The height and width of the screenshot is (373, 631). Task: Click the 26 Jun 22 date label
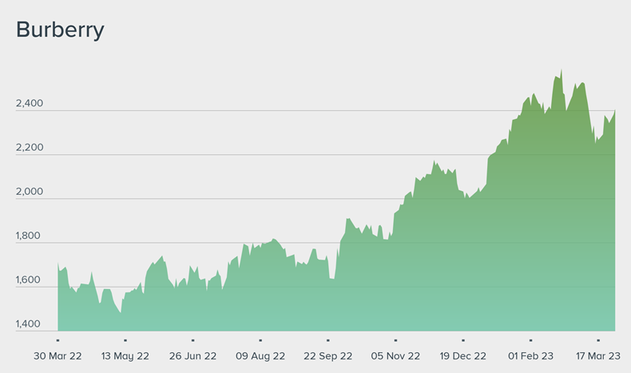(x=192, y=356)
